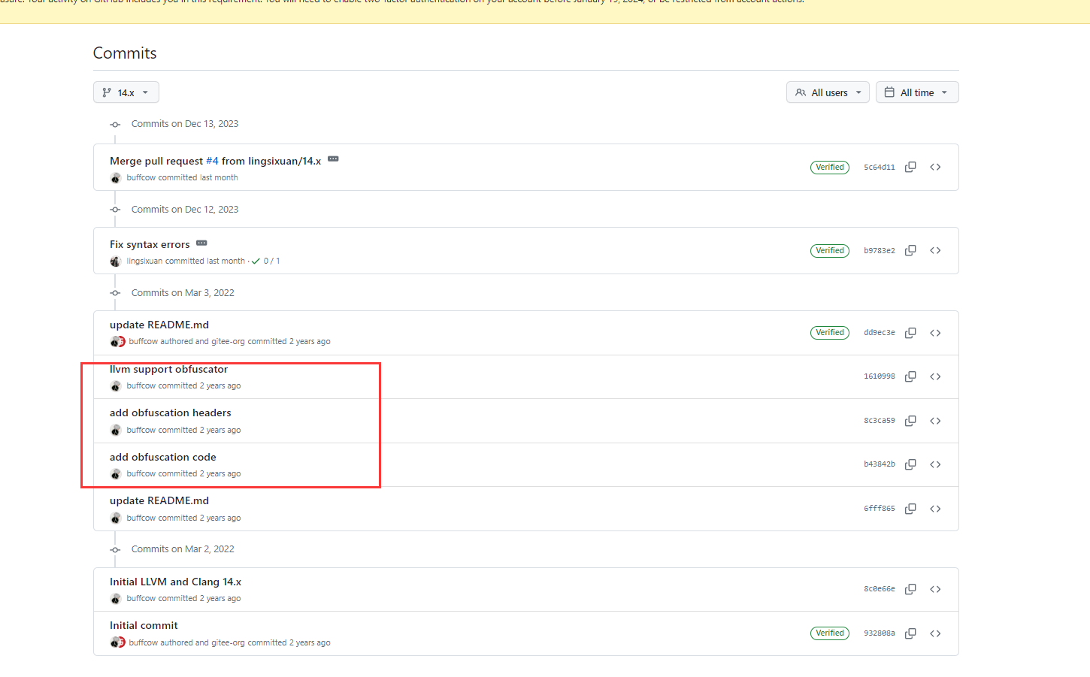This screenshot has height=677, width=1090.
Task: Copy full SHA for commit 1610998
Action: click(x=910, y=376)
